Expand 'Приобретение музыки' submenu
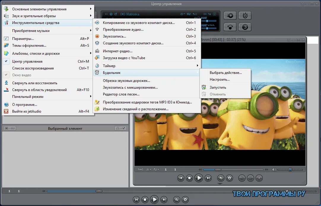321x206 pixels. [48, 31]
